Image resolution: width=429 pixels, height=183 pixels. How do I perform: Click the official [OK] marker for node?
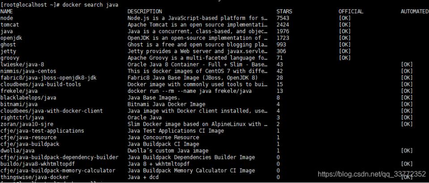tap(344, 18)
